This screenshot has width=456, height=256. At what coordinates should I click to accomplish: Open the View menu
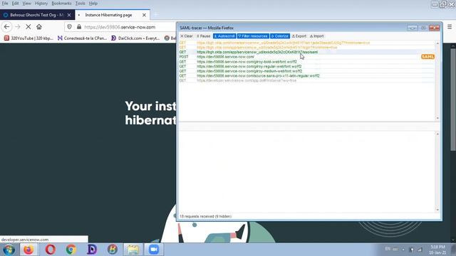point(27,4)
